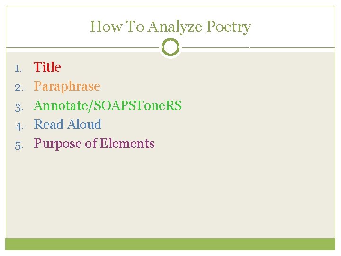Click list number 5 beside Purpose
Screen dimensions: 341x256
click(18, 145)
